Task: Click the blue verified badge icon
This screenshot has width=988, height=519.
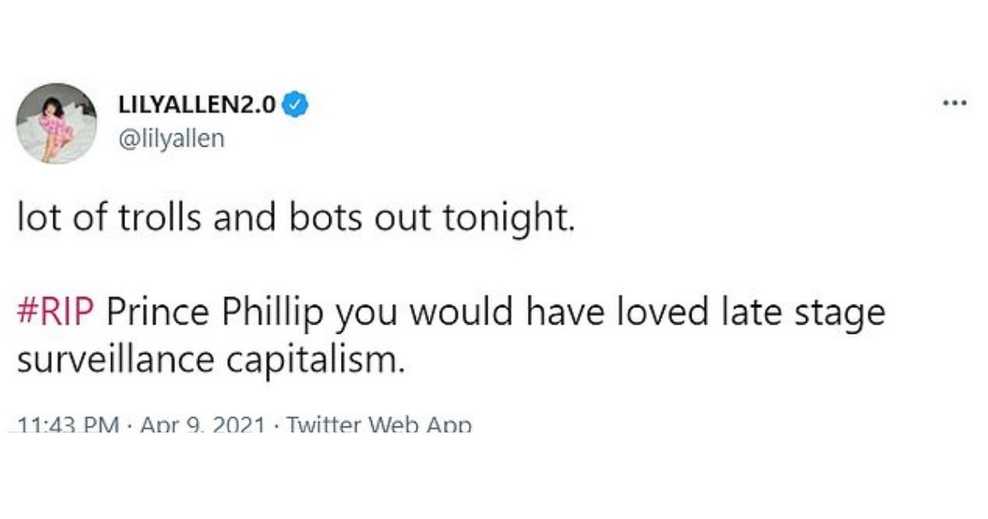Action: tap(297, 105)
